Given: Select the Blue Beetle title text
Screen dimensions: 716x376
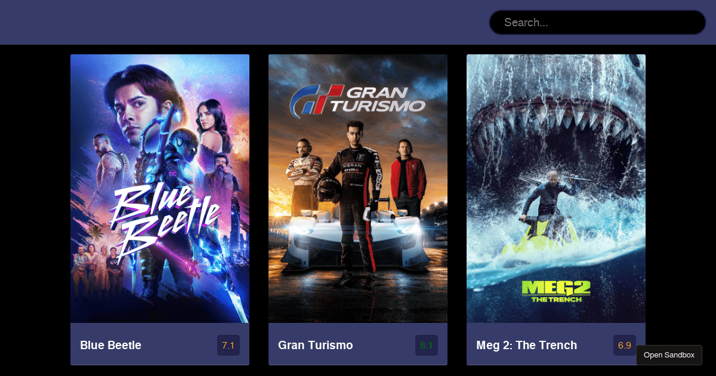Looking at the screenshot, I should (110, 345).
